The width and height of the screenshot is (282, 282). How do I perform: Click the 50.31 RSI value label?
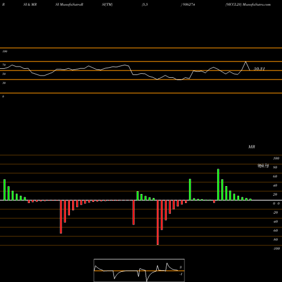click(x=259, y=69)
